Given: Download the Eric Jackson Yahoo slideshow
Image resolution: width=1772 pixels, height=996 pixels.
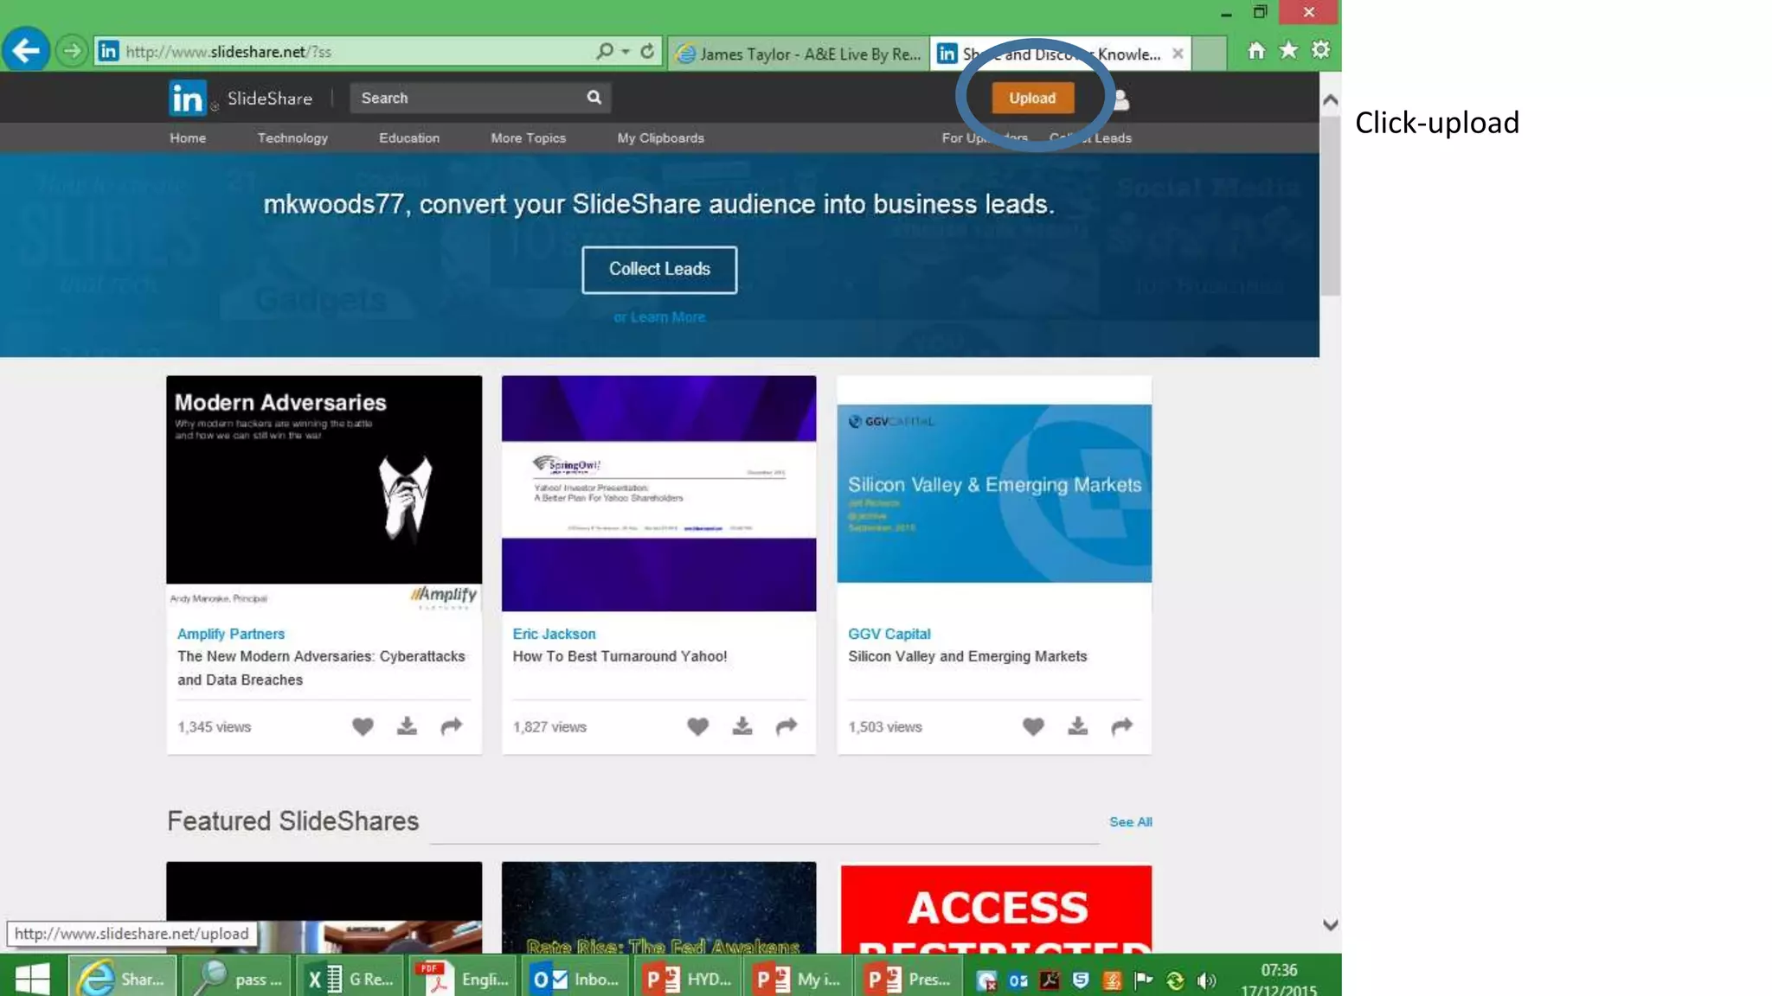Looking at the screenshot, I should (x=742, y=726).
